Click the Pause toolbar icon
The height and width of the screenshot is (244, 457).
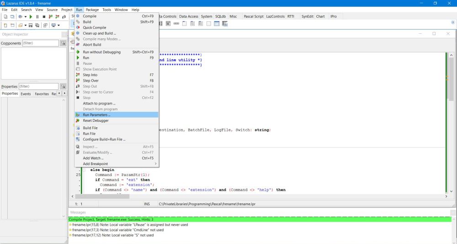pos(37,17)
